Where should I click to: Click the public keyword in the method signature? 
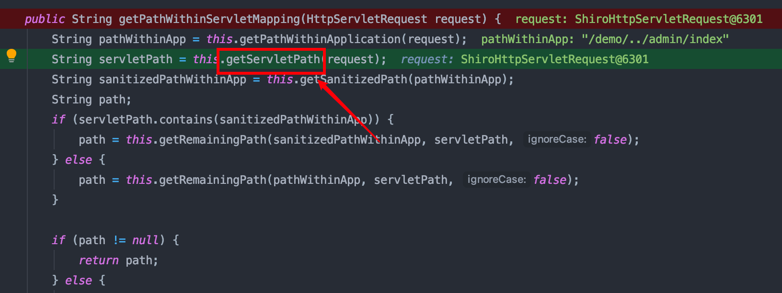pos(45,19)
